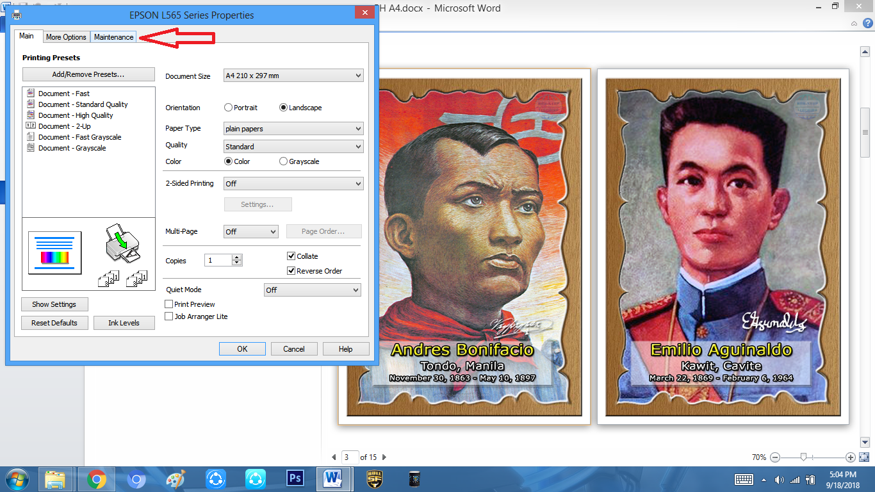Switch to the More Options tab
This screenshot has width=875, height=492.
pos(66,37)
